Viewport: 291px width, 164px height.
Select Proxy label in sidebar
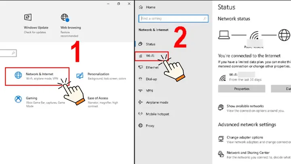pos(150,126)
